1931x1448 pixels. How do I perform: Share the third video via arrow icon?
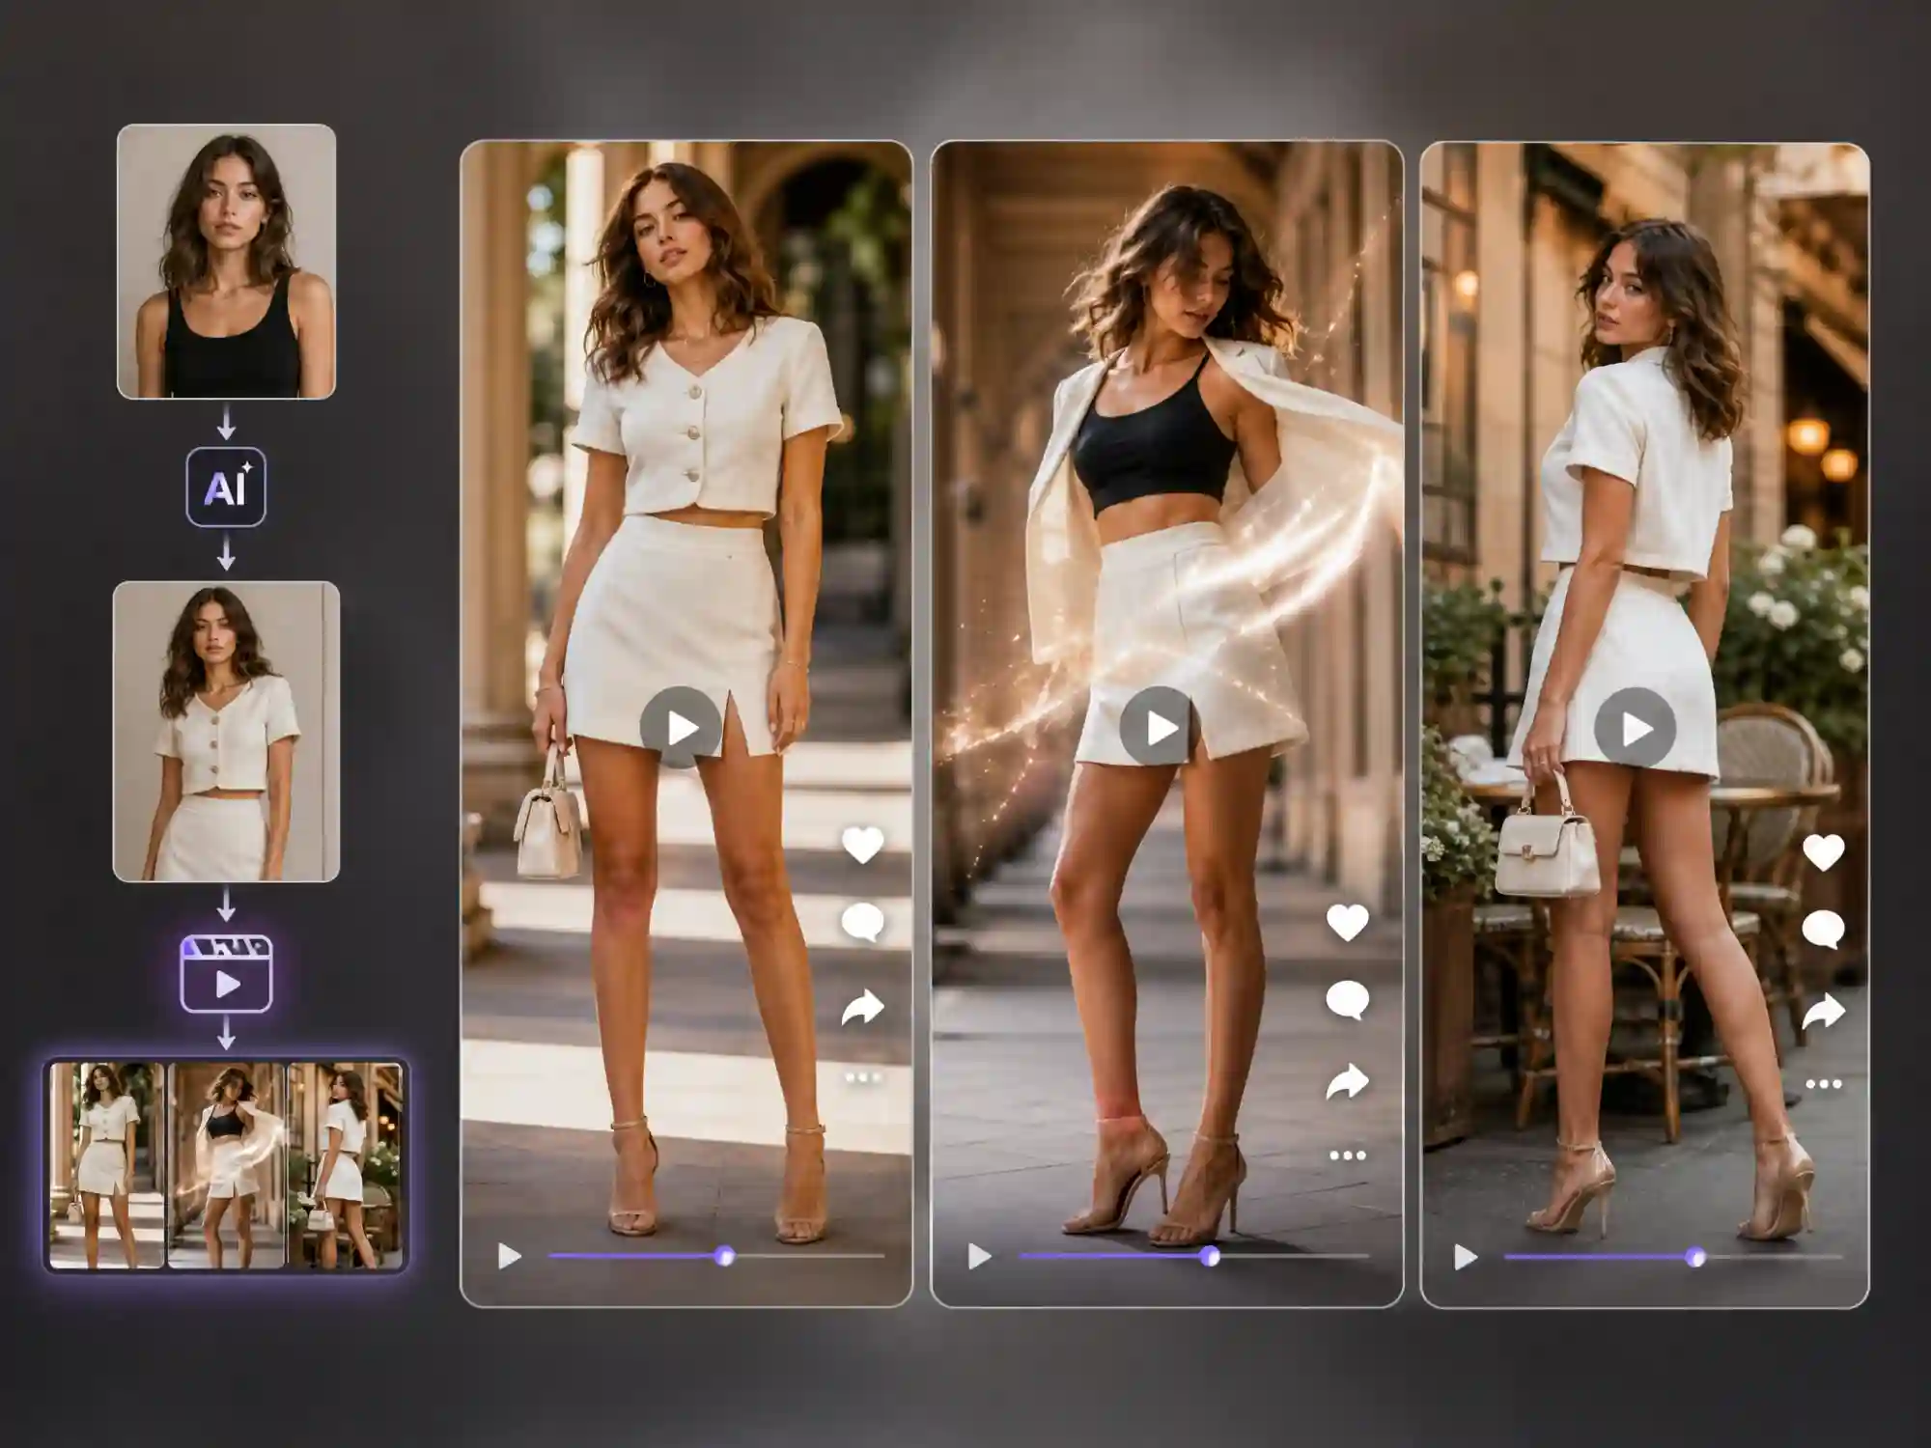pos(1824,1012)
